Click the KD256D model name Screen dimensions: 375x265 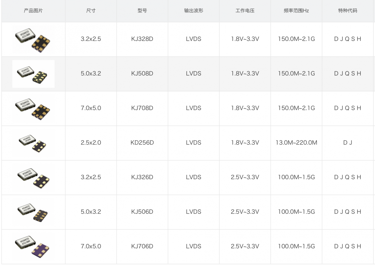(x=142, y=143)
